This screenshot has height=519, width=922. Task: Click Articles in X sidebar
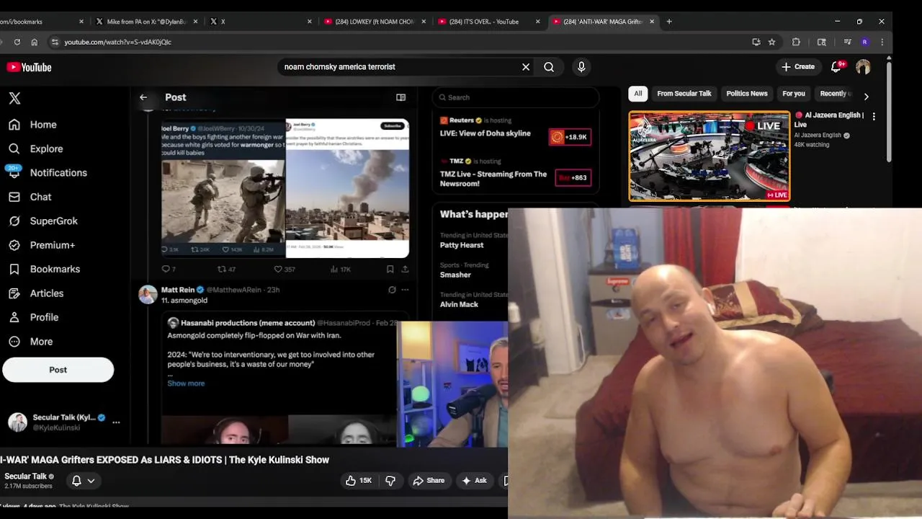[x=36, y=293]
